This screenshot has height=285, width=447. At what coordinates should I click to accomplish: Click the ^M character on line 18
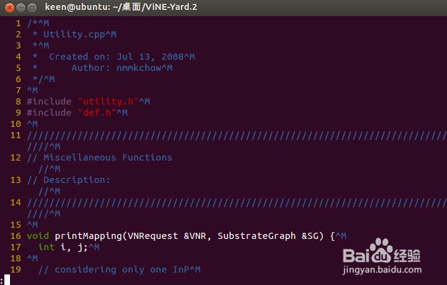[x=32, y=258]
